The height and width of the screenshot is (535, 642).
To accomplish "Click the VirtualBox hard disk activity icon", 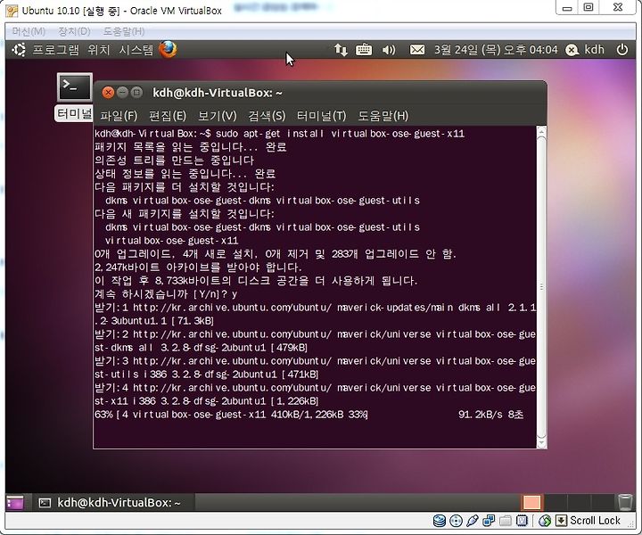I will coord(440,521).
